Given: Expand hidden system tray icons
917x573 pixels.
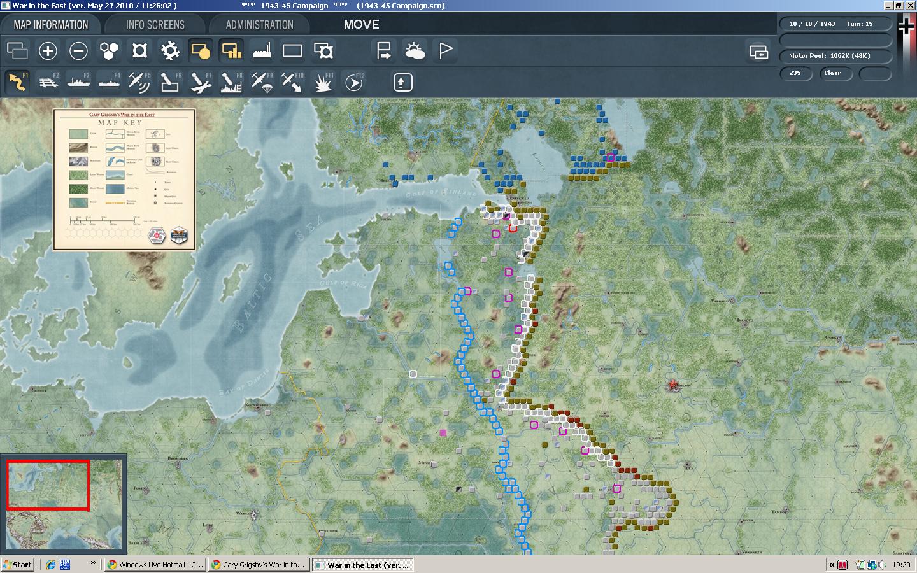Looking at the screenshot, I should tap(831, 565).
